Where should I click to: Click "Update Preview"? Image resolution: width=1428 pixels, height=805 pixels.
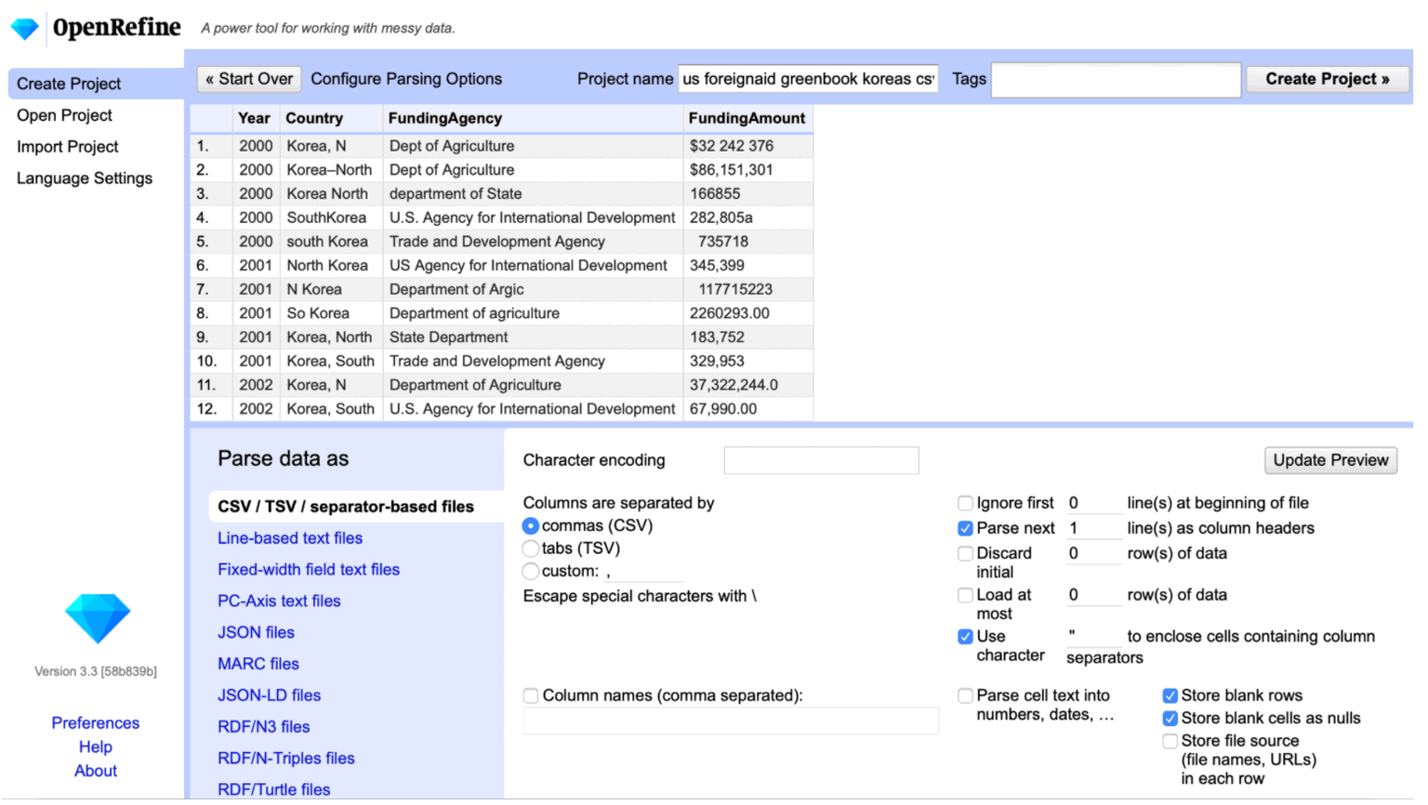pos(1330,460)
